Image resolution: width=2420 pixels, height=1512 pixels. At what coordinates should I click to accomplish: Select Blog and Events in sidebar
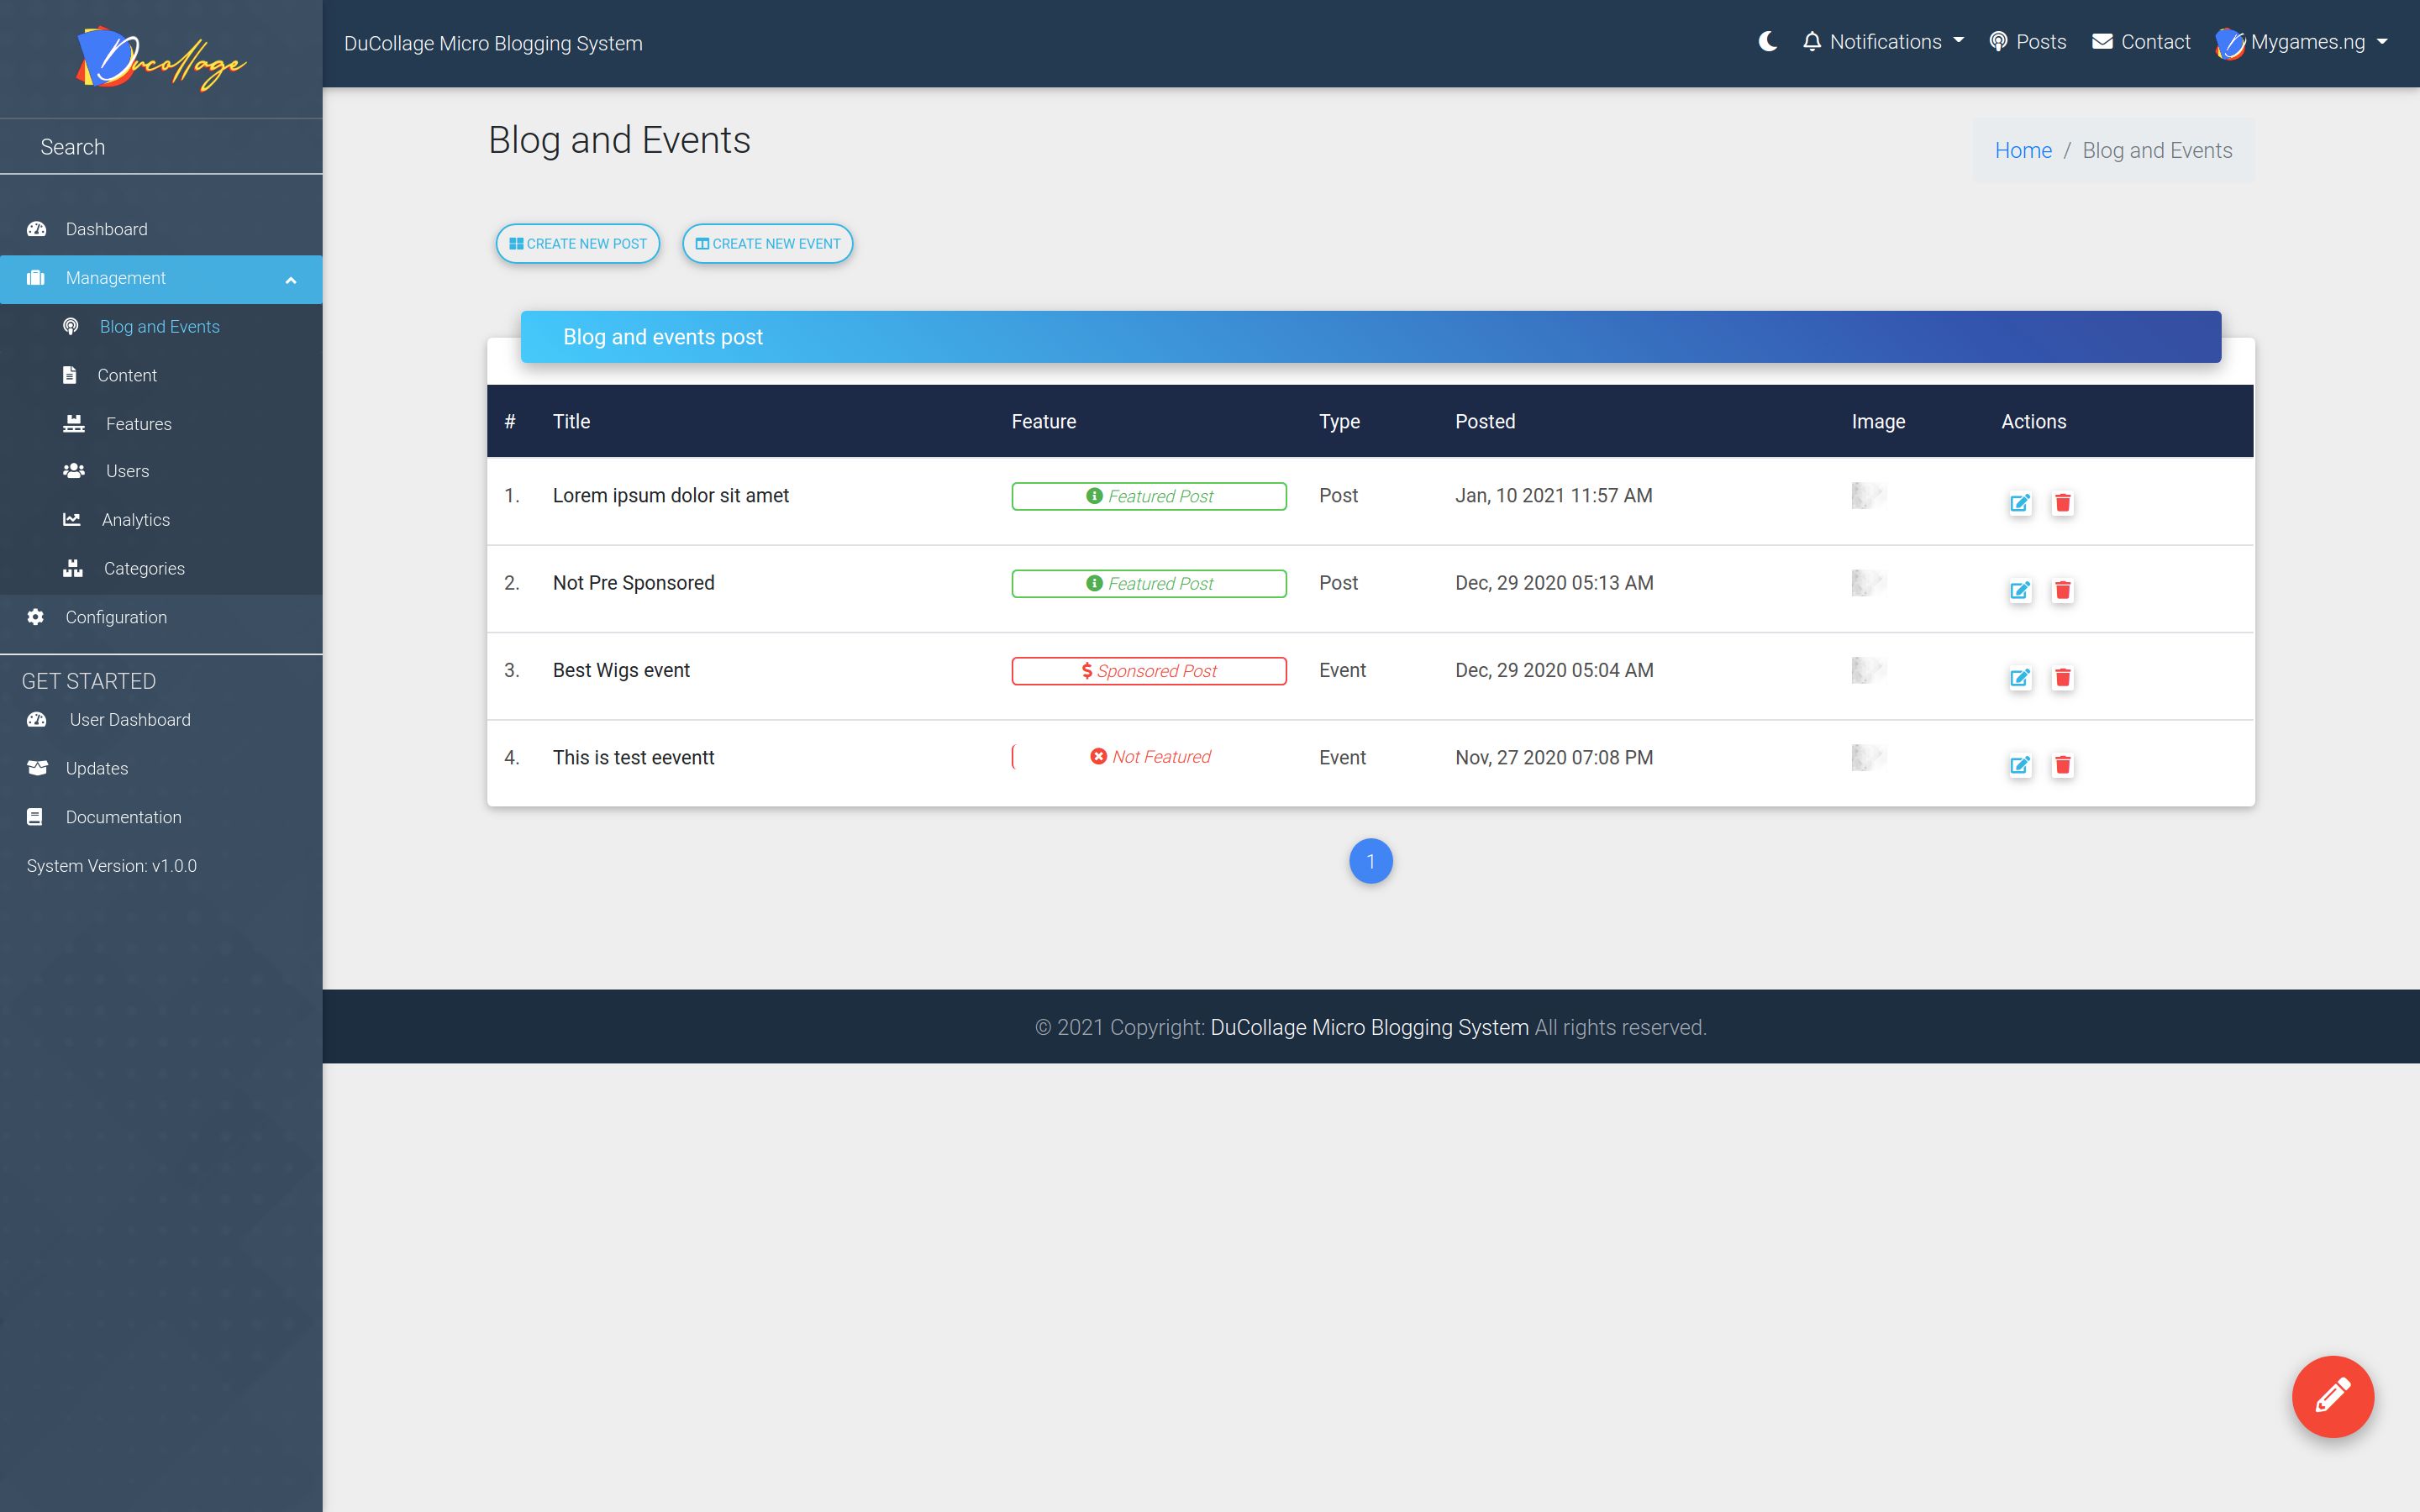pyautogui.click(x=161, y=327)
